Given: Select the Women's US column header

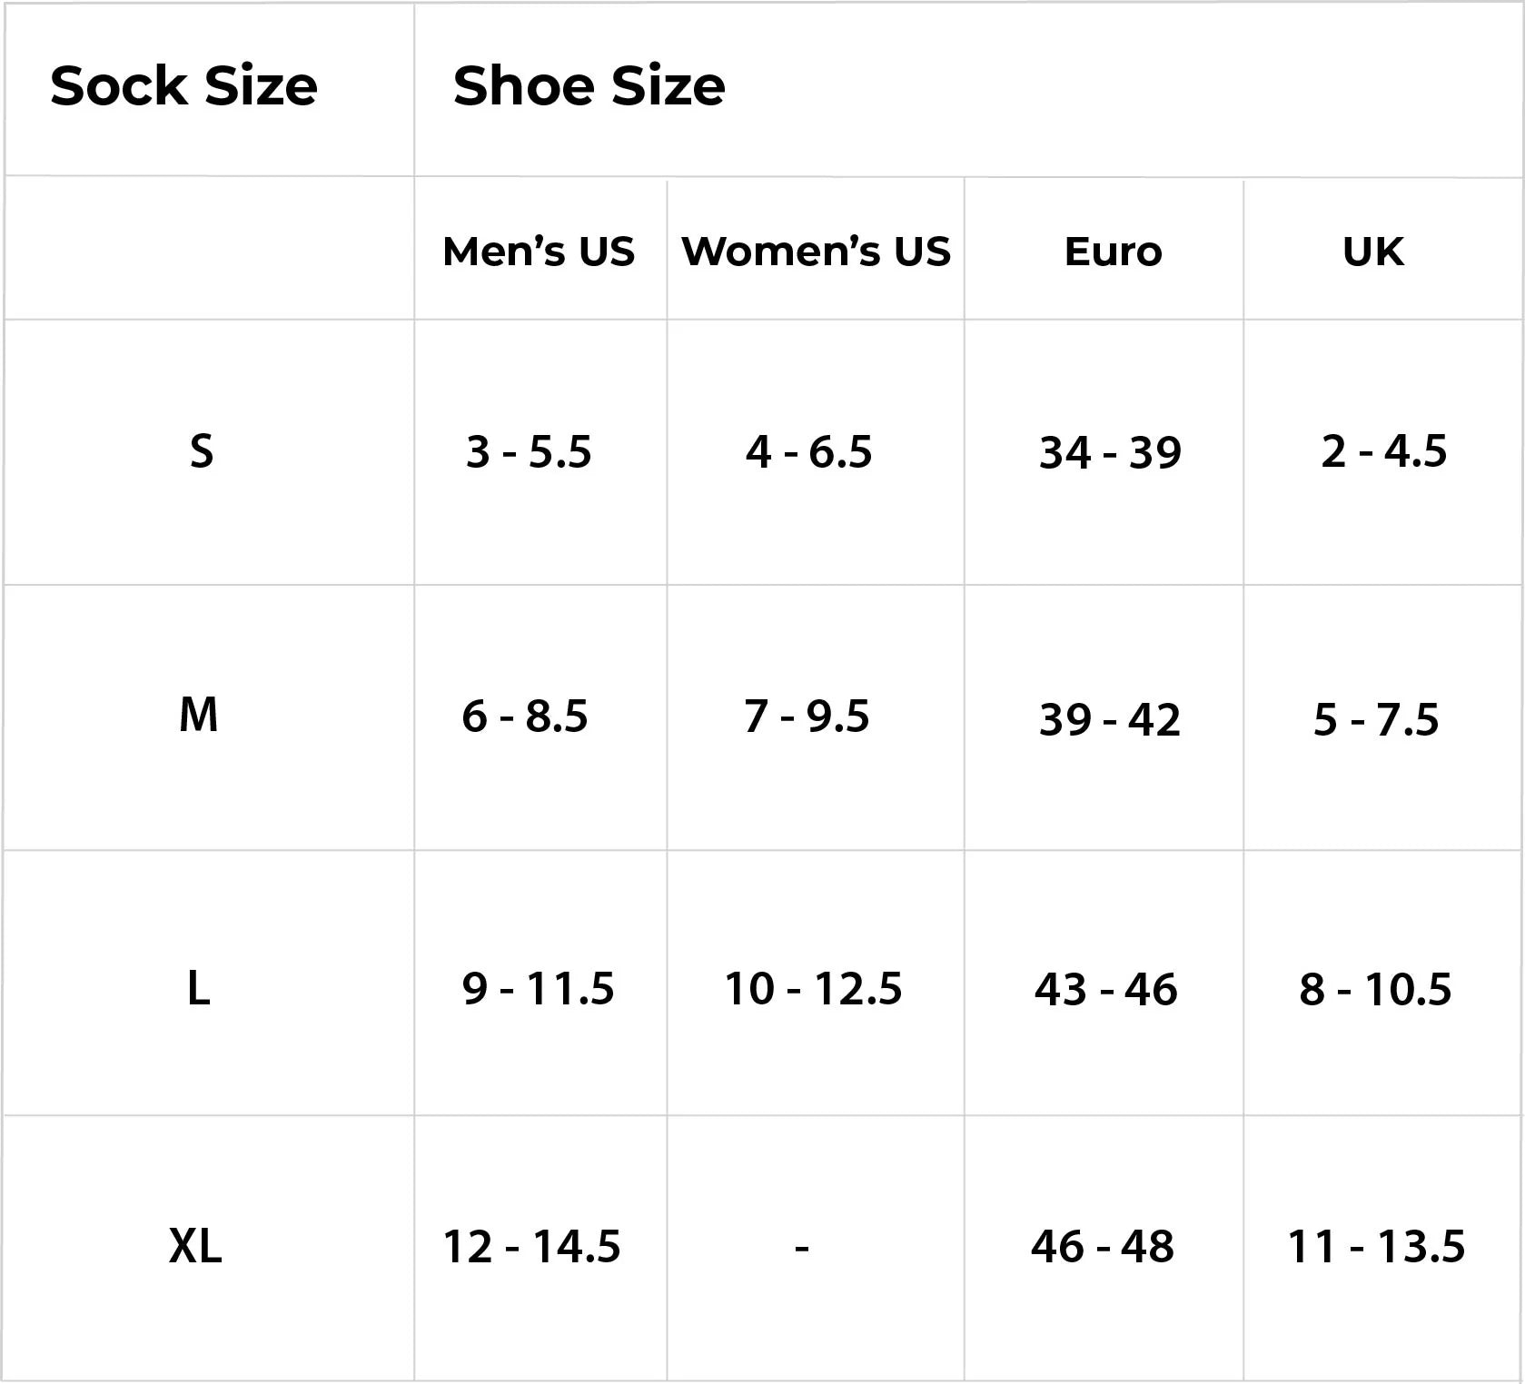Looking at the screenshot, I should 816,252.
